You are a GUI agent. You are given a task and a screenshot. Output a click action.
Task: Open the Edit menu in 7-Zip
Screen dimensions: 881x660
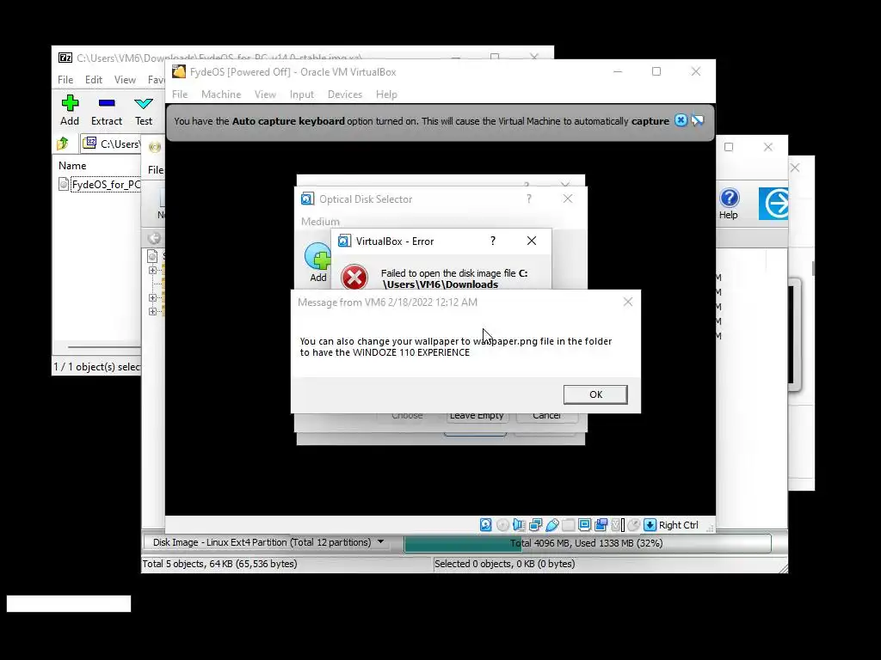tap(93, 80)
